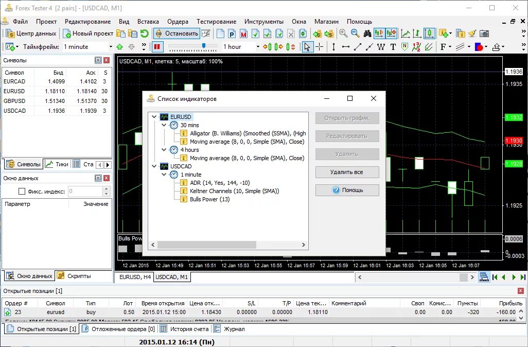528x347 pixels.
Task: Select the bar chart type icon
Action: point(417,33)
